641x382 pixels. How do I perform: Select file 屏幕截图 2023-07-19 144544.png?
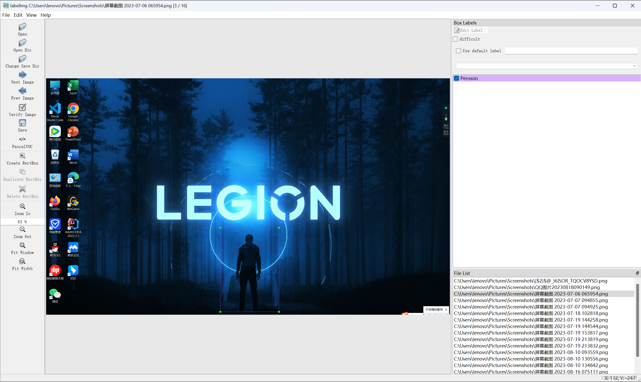pos(543,326)
